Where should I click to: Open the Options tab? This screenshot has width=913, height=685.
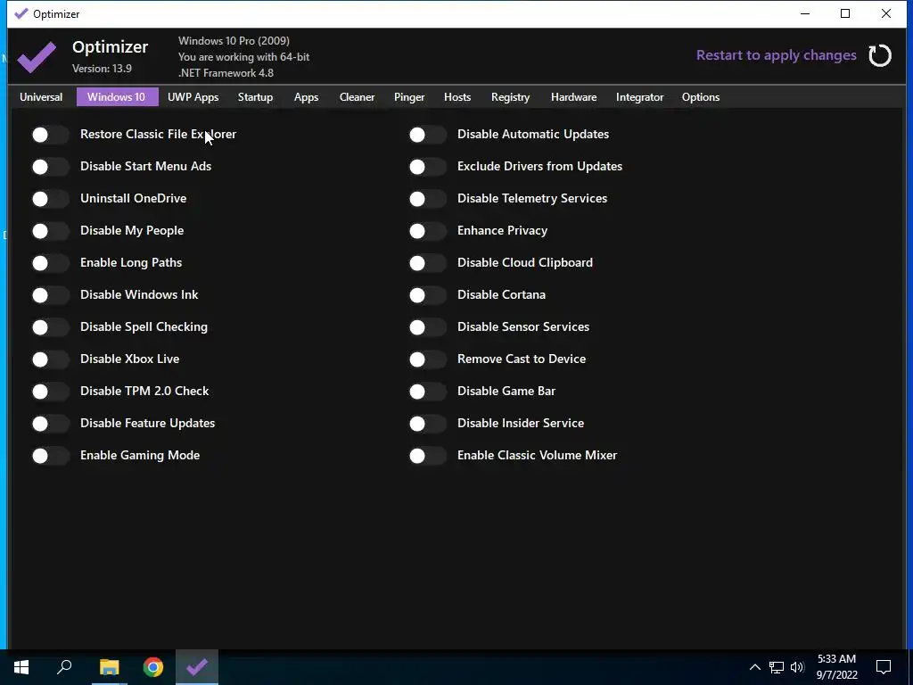coord(701,97)
